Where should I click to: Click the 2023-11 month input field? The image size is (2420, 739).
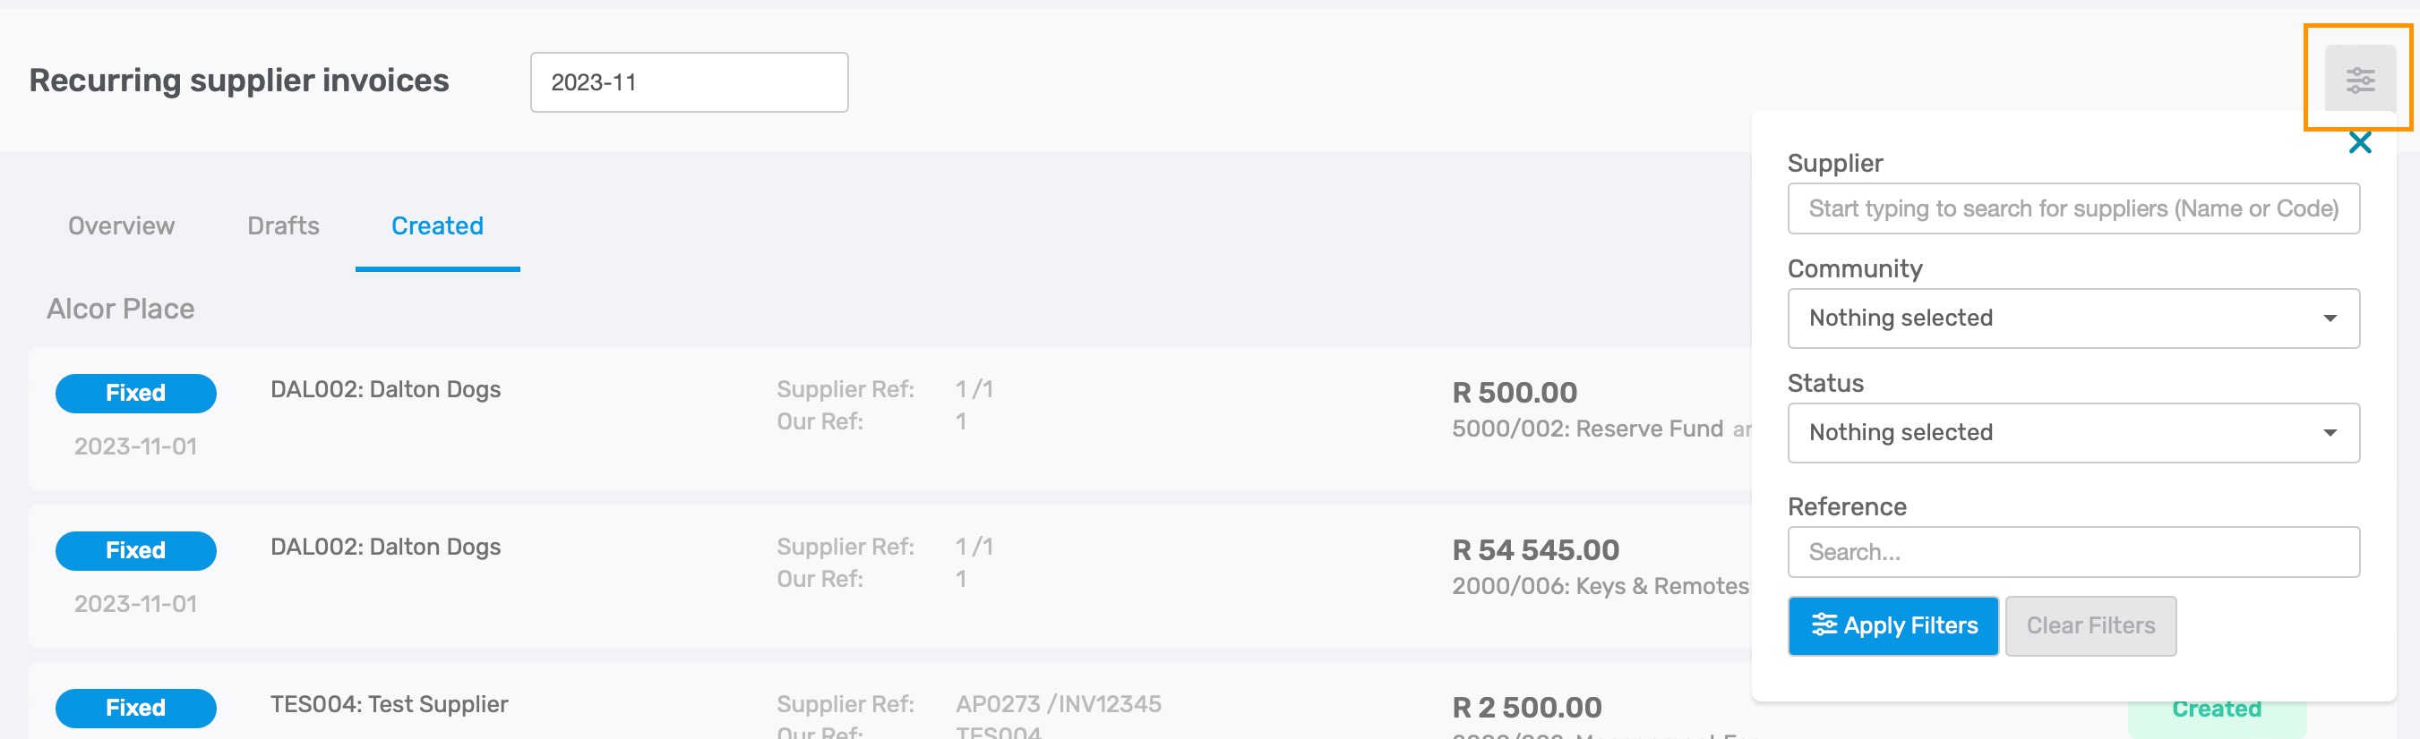[x=689, y=82]
